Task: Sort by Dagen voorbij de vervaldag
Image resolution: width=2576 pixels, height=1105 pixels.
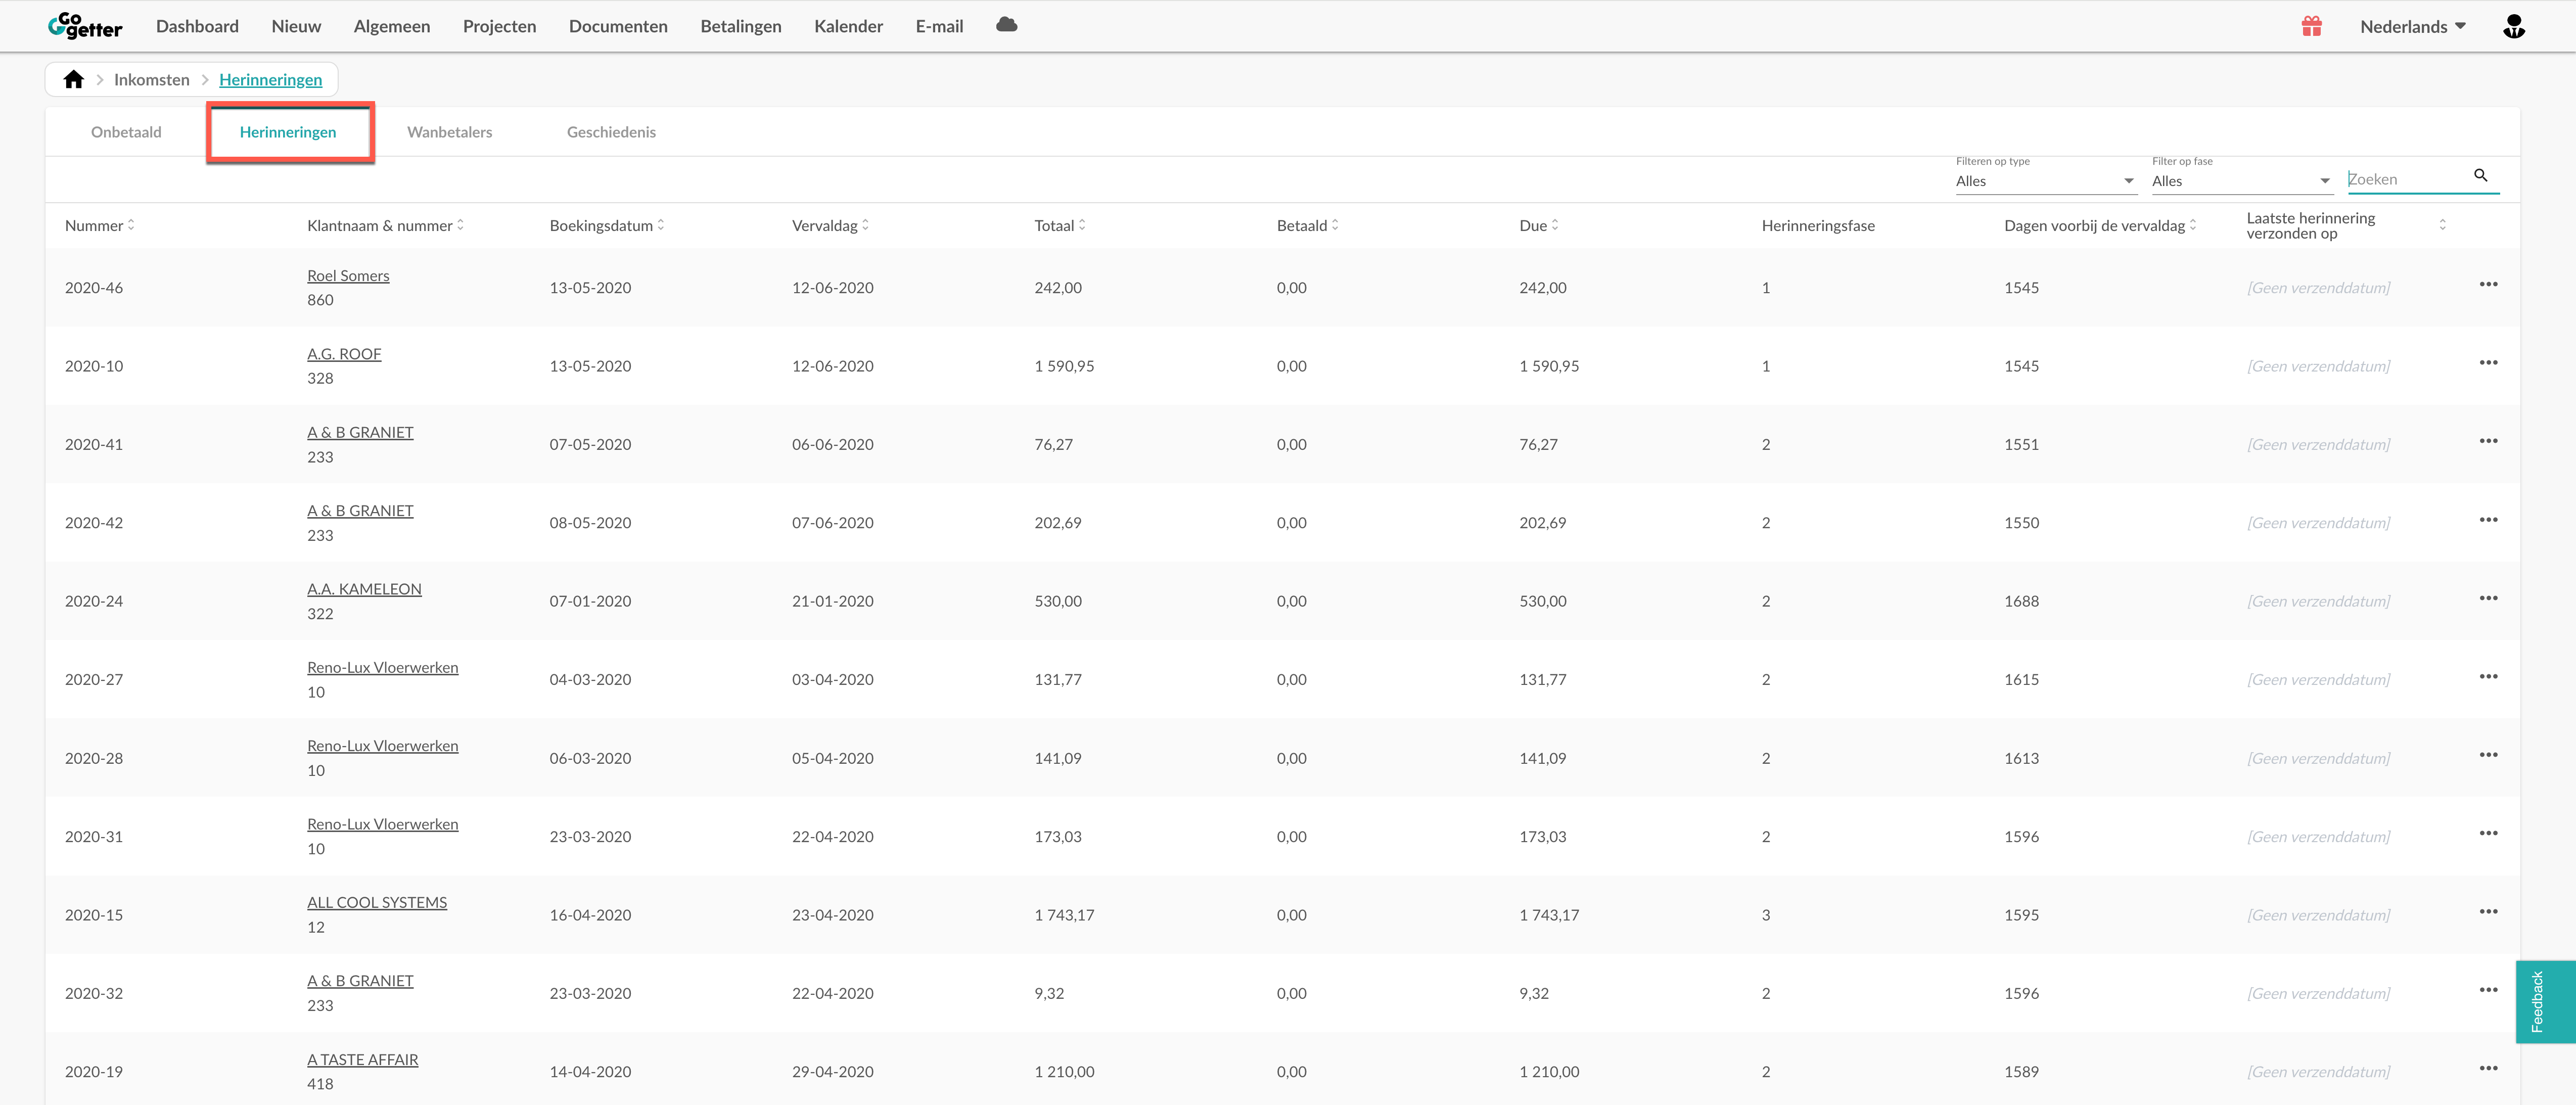Action: pos(2193,225)
